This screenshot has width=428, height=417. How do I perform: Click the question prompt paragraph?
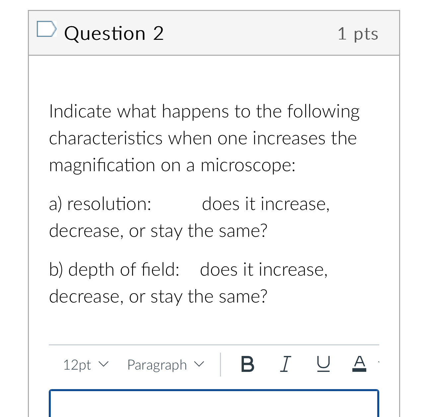204,138
